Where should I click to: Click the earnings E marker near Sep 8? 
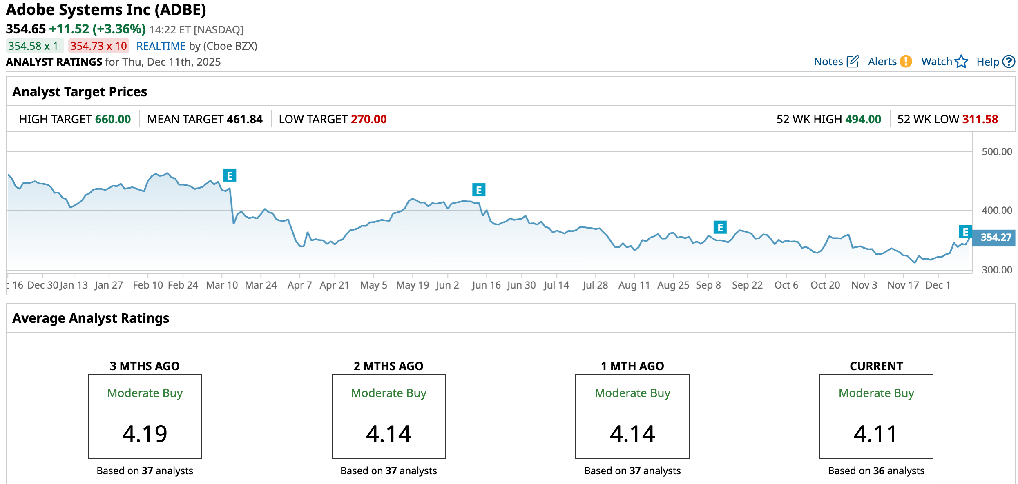point(720,227)
